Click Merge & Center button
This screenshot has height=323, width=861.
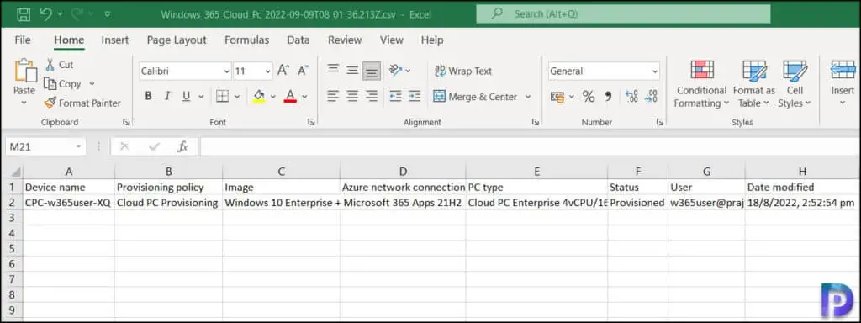point(476,97)
